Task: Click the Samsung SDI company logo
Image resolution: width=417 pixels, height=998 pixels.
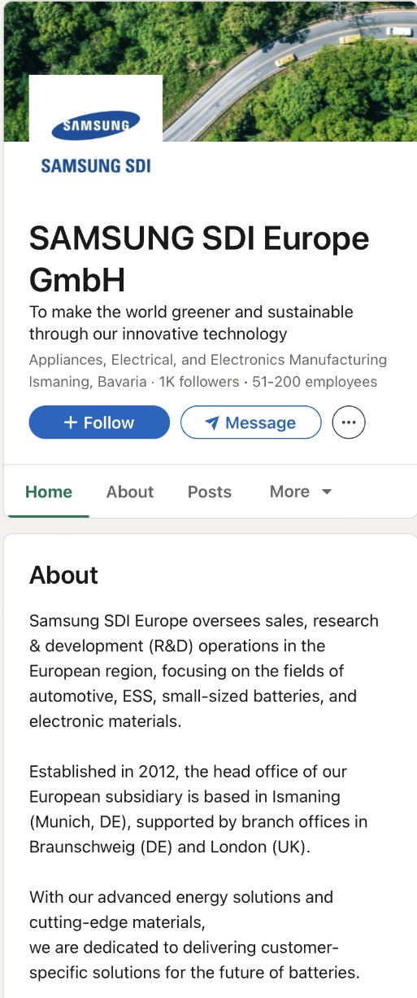Action: click(x=96, y=141)
